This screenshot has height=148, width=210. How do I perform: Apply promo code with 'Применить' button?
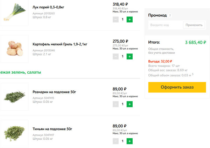pos(194,25)
